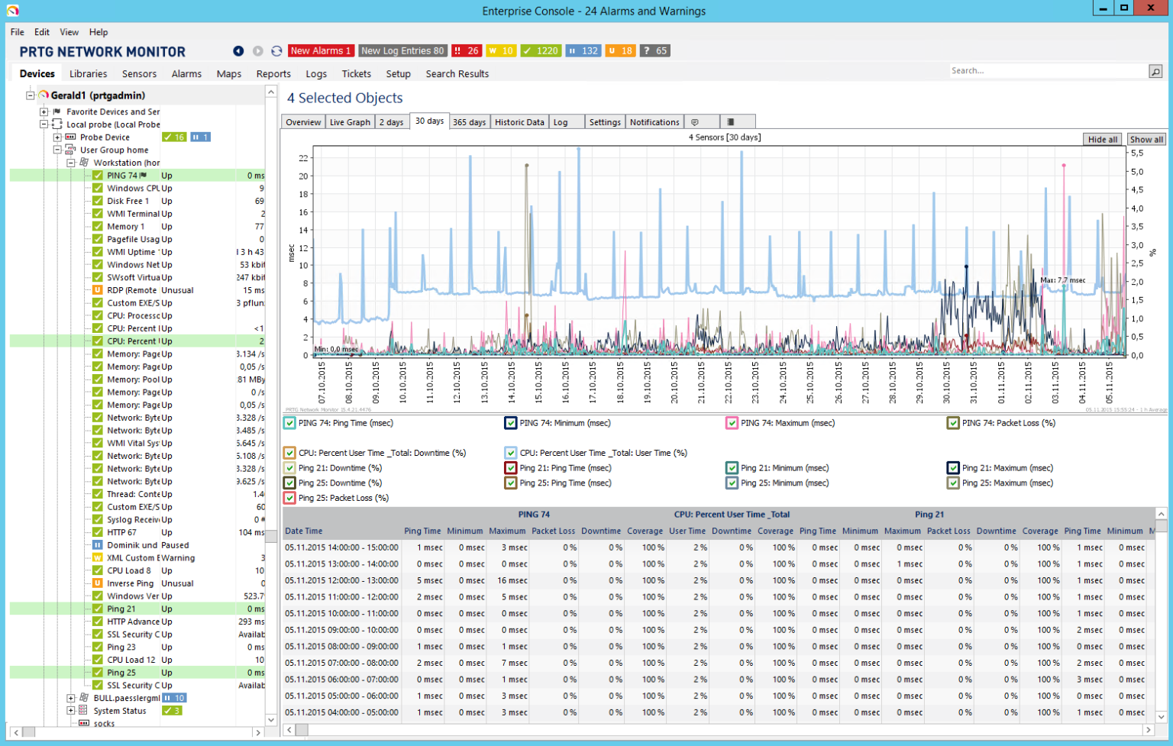1173x746 pixels.
Task: Click the Ping 21 Maximum color swatch
Action: pos(953,468)
